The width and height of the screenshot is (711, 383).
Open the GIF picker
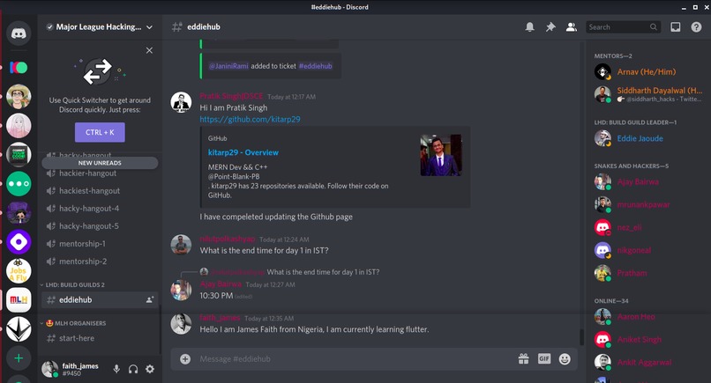tap(544, 359)
